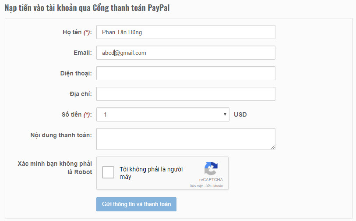Click the reCAPTCHA logo icon
The width and height of the screenshot is (356, 221).
pos(211,168)
